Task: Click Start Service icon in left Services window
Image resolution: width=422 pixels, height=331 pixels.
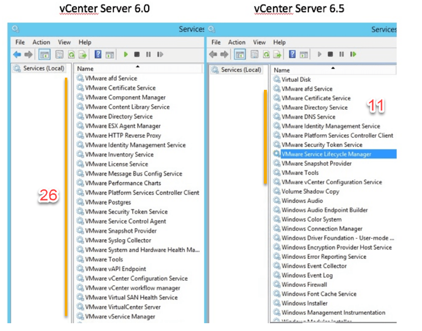Action: (126, 55)
